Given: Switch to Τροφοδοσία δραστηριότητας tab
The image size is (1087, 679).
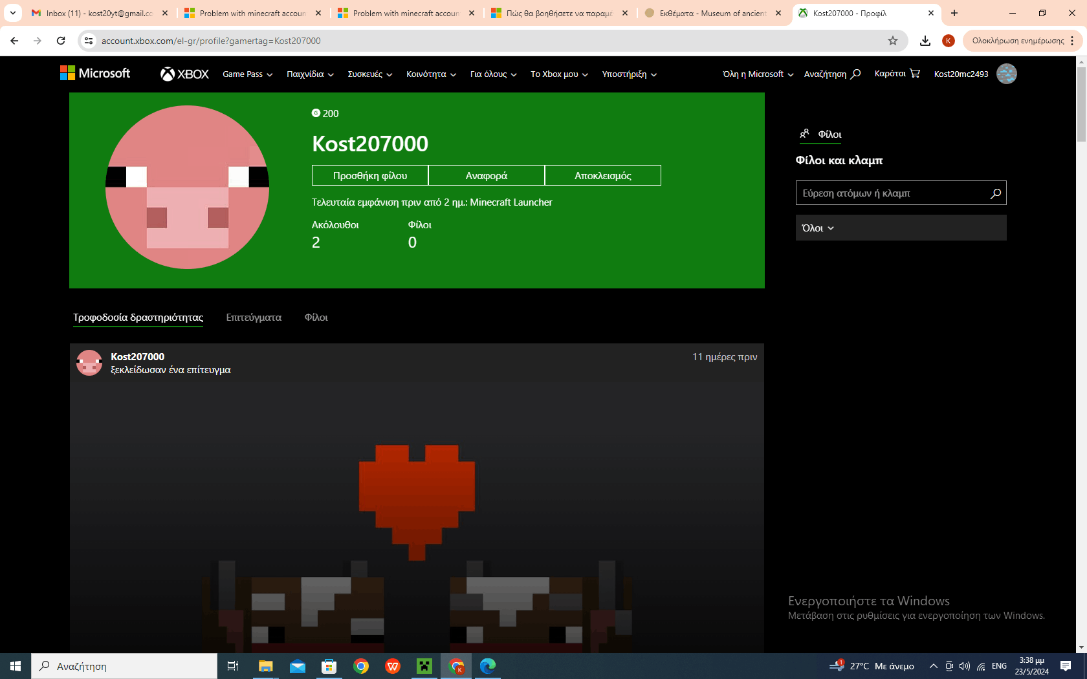Looking at the screenshot, I should (138, 318).
